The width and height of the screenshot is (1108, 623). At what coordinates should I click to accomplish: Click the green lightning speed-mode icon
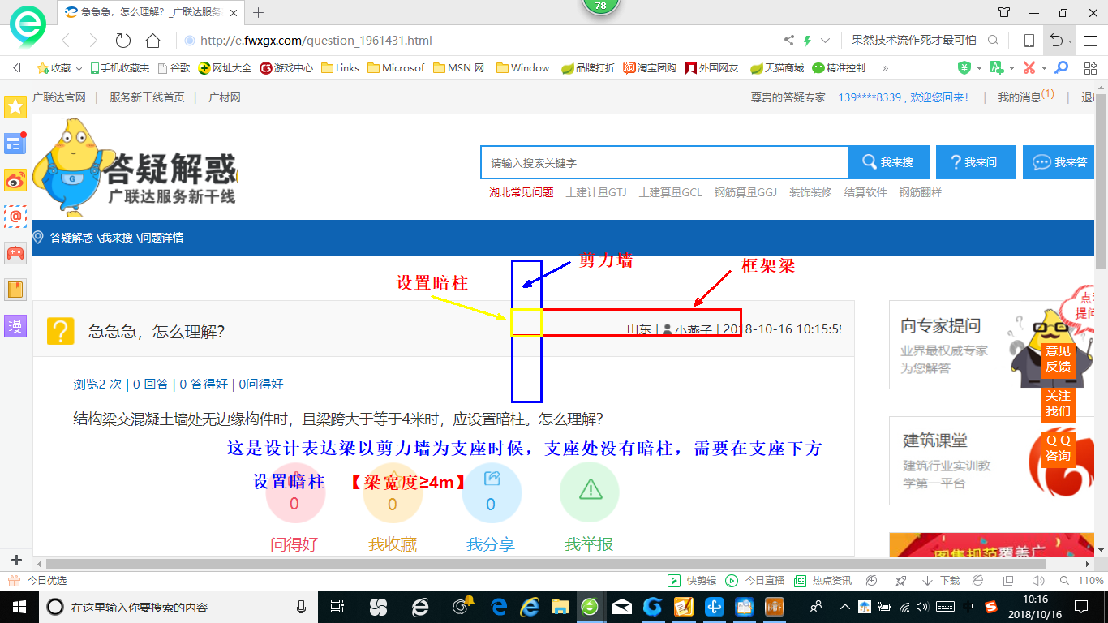tap(807, 41)
